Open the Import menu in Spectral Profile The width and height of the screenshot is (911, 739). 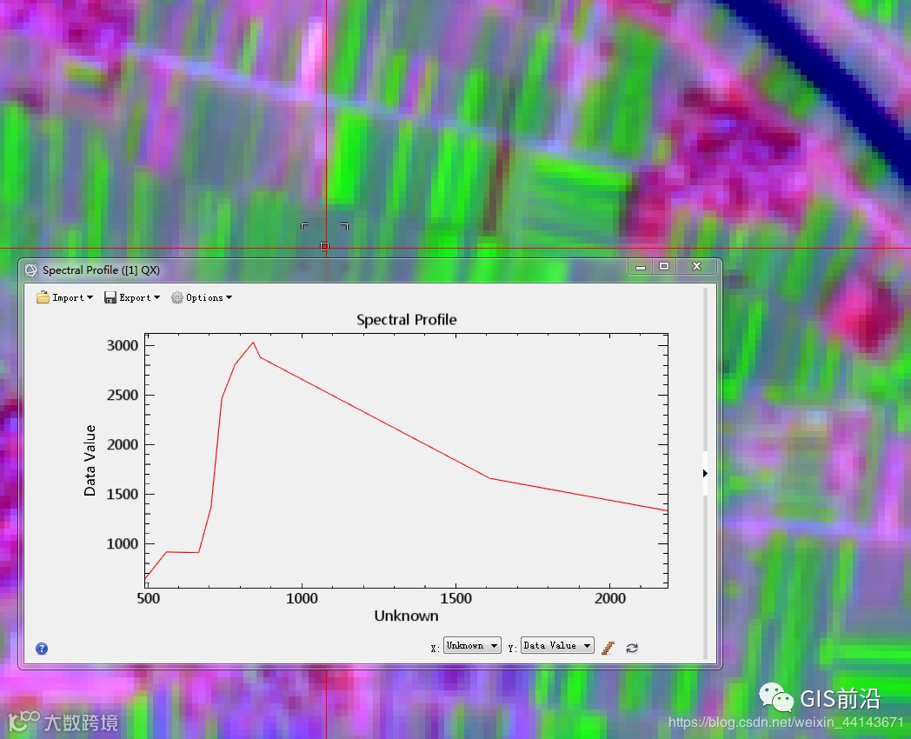[x=64, y=297]
